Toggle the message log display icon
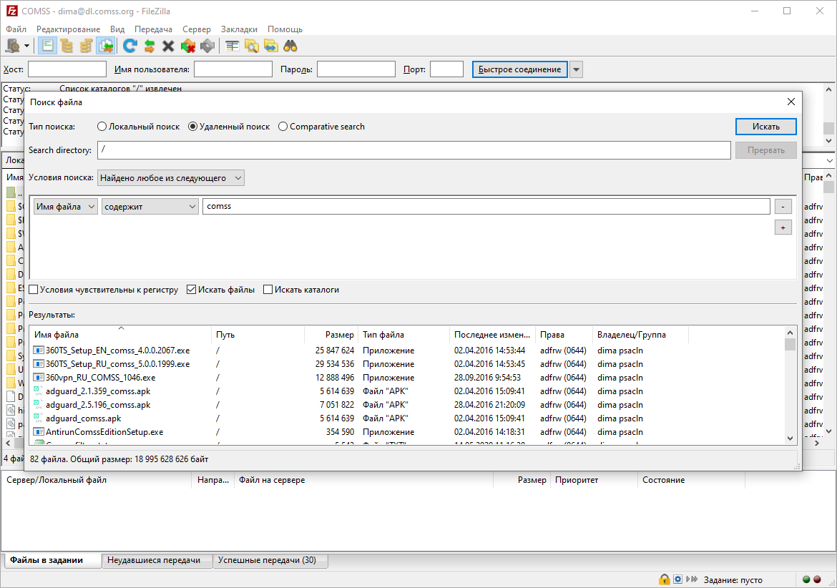837x588 pixels. tap(47, 46)
